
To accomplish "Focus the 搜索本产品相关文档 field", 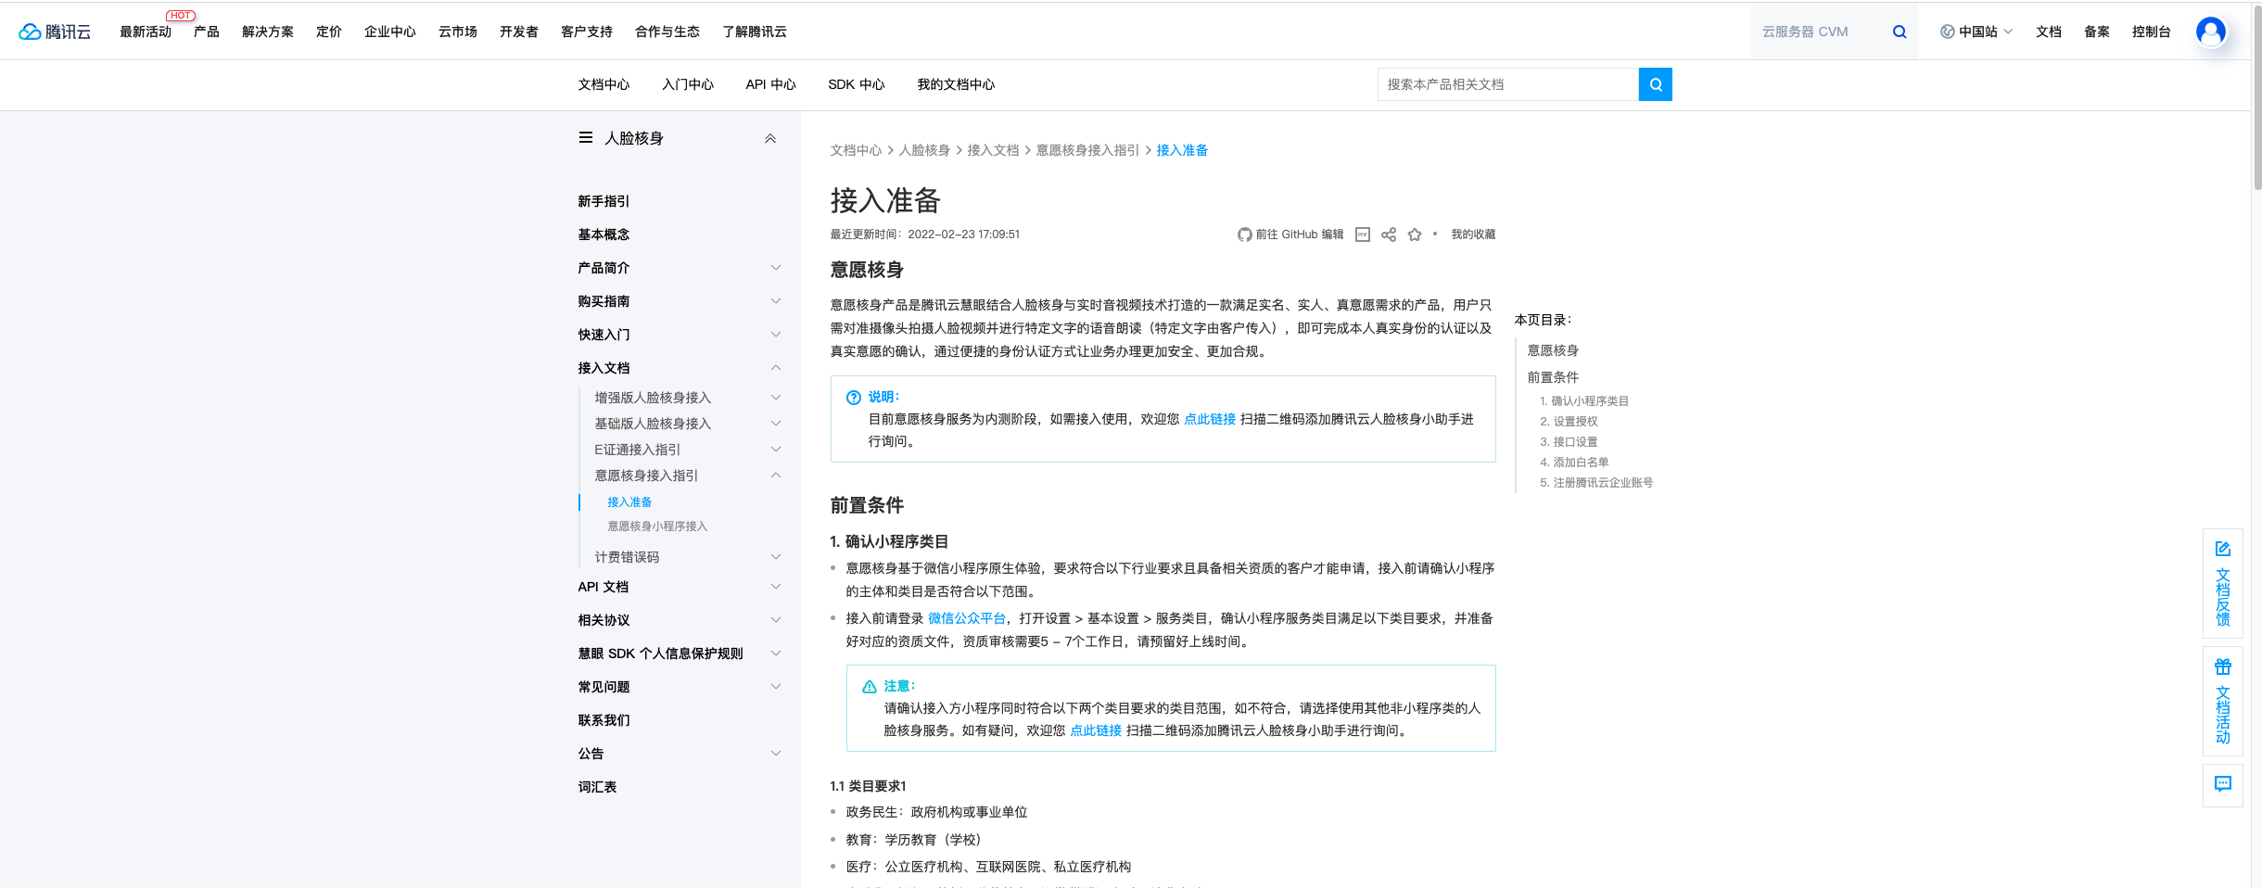I will 1508,84.
